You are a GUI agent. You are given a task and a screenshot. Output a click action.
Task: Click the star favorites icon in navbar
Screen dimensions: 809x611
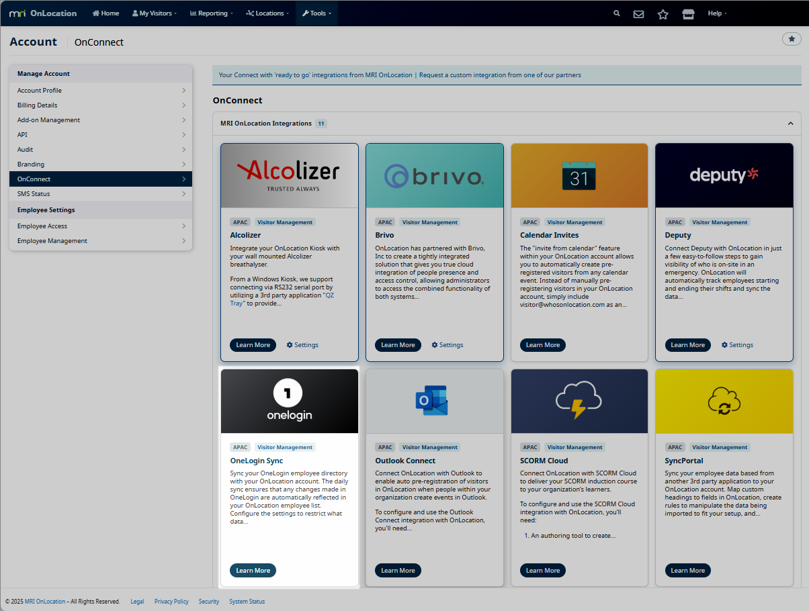click(663, 14)
